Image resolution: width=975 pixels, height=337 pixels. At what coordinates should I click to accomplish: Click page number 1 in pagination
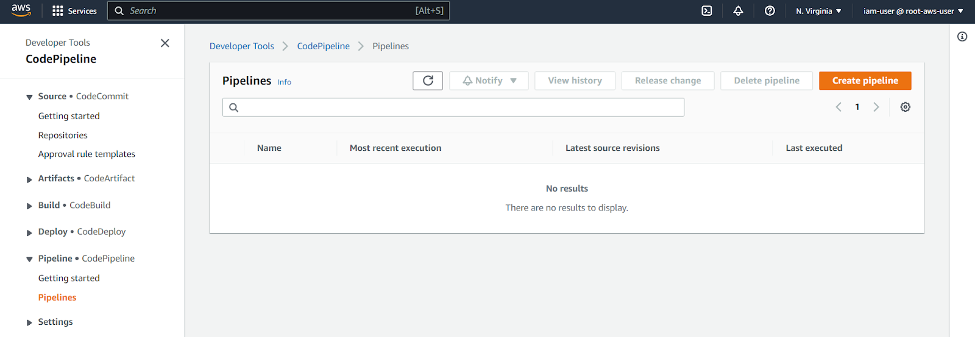tap(857, 107)
